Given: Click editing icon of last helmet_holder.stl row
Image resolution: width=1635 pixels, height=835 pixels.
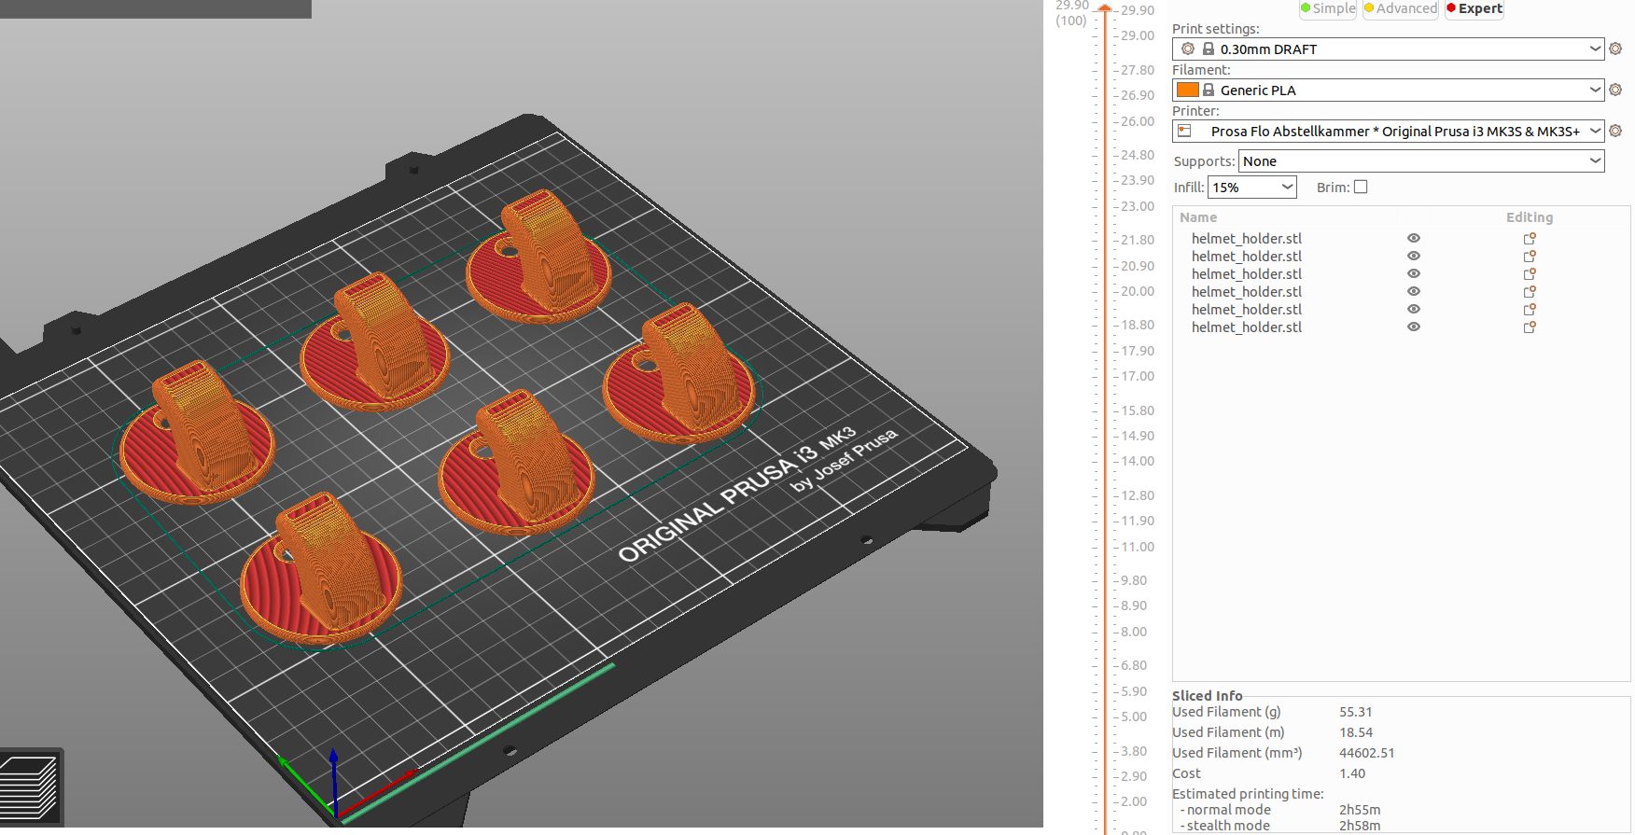Looking at the screenshot, I should [x=1530, y=327].
